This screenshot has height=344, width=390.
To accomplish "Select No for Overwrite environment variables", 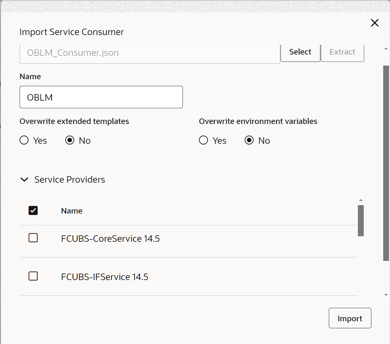I will 249,140.
